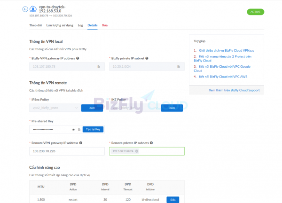282x203 pixels.
Task: Click the Tạo lại Key button
Action: point(93,130)
